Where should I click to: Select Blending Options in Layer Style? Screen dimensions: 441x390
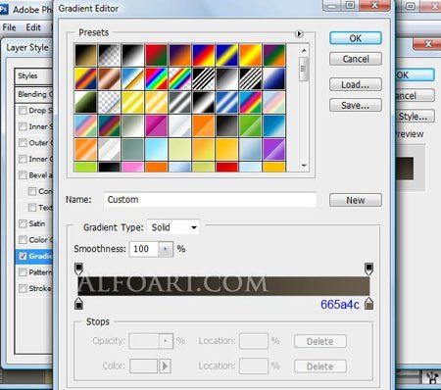tap(34, 94)
